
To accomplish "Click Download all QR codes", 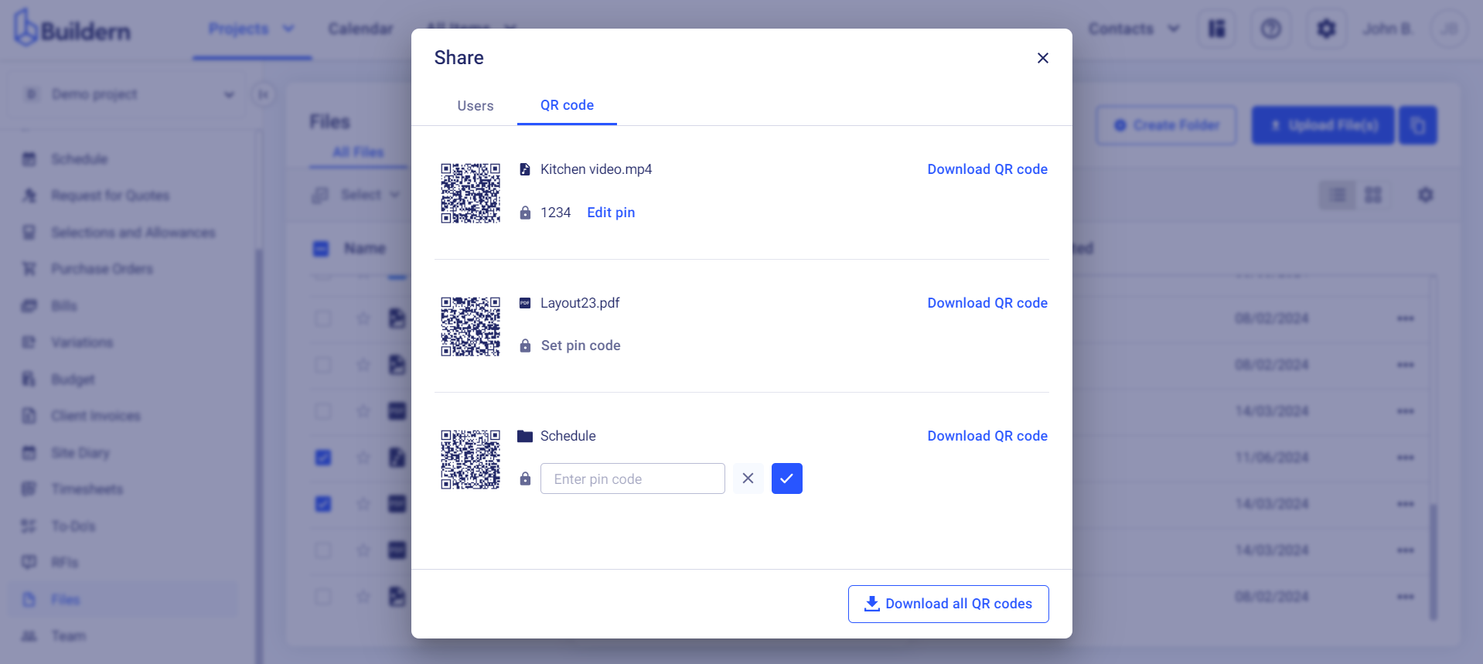I will point(948,604).
